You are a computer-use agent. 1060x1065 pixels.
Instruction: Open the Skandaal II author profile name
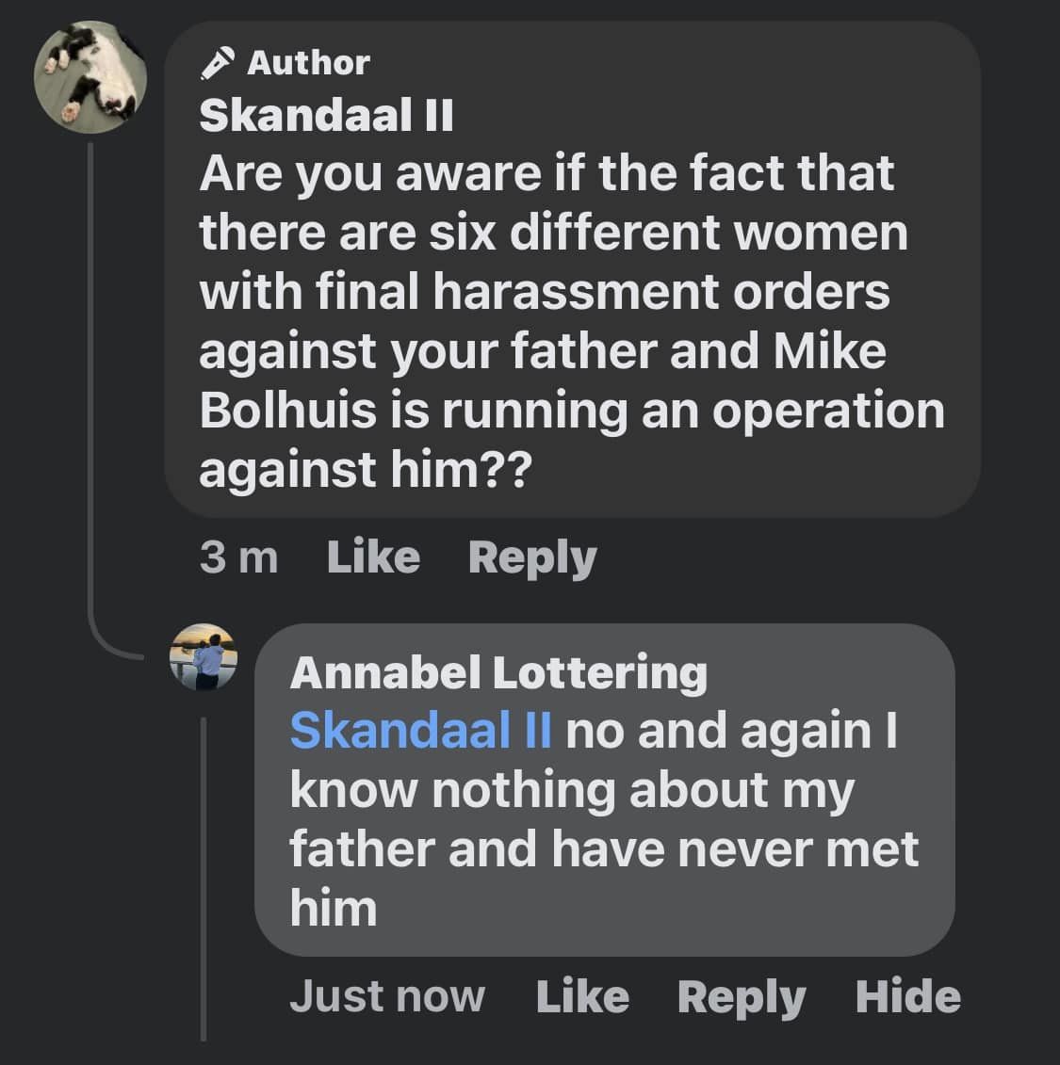click(326, 116)
